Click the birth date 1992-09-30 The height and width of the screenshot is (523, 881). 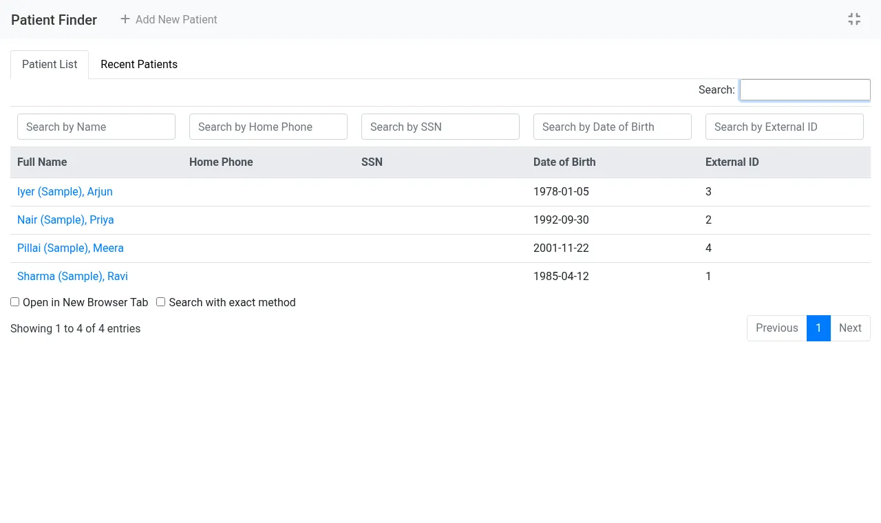pyautogui.click(x=561, y=220)
